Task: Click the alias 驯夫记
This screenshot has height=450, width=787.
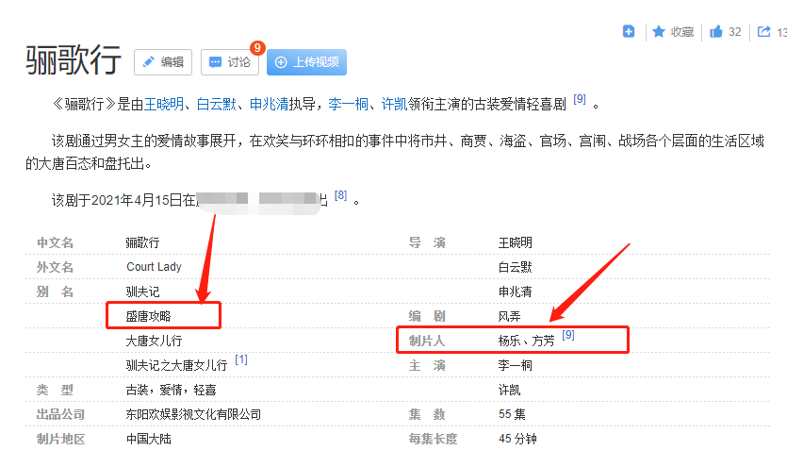Action: [143, 292]
